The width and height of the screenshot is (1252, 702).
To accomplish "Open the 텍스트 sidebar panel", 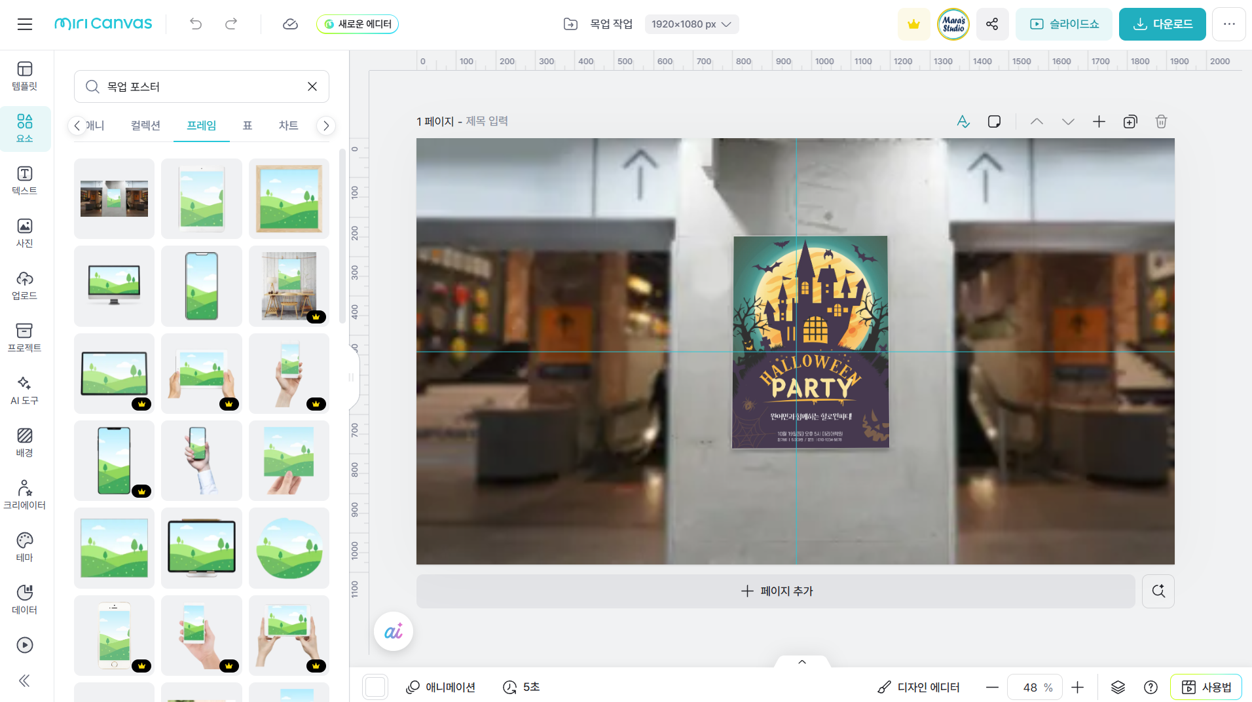I will coord(25,181).
